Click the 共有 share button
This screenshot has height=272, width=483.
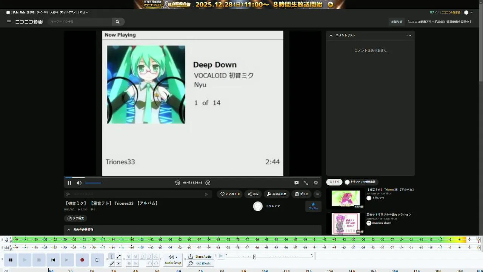253,194
